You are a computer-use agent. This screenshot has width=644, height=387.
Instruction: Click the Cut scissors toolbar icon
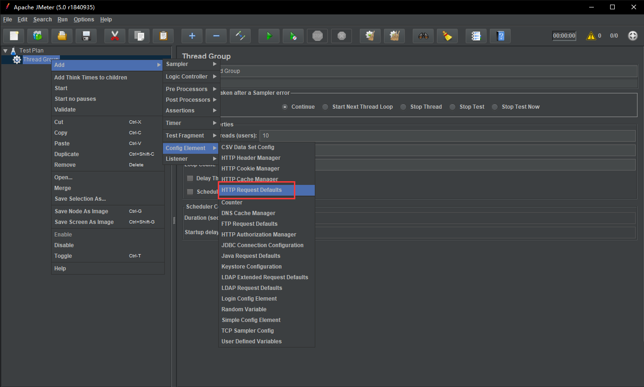(x=115, y=36)
